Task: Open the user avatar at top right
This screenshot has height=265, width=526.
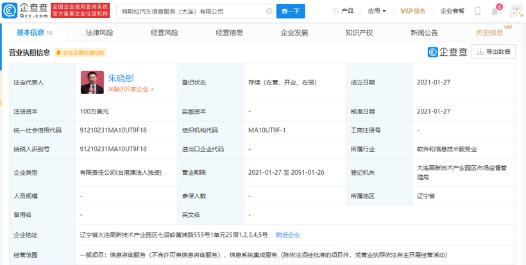Action: click(517, 11)
